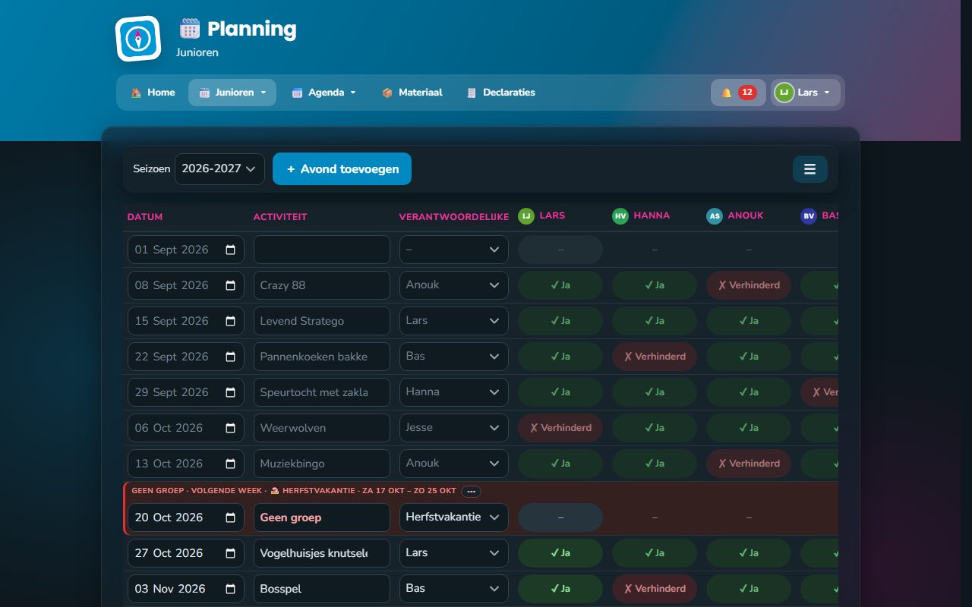Open Declaraties page

coord(500,93)
